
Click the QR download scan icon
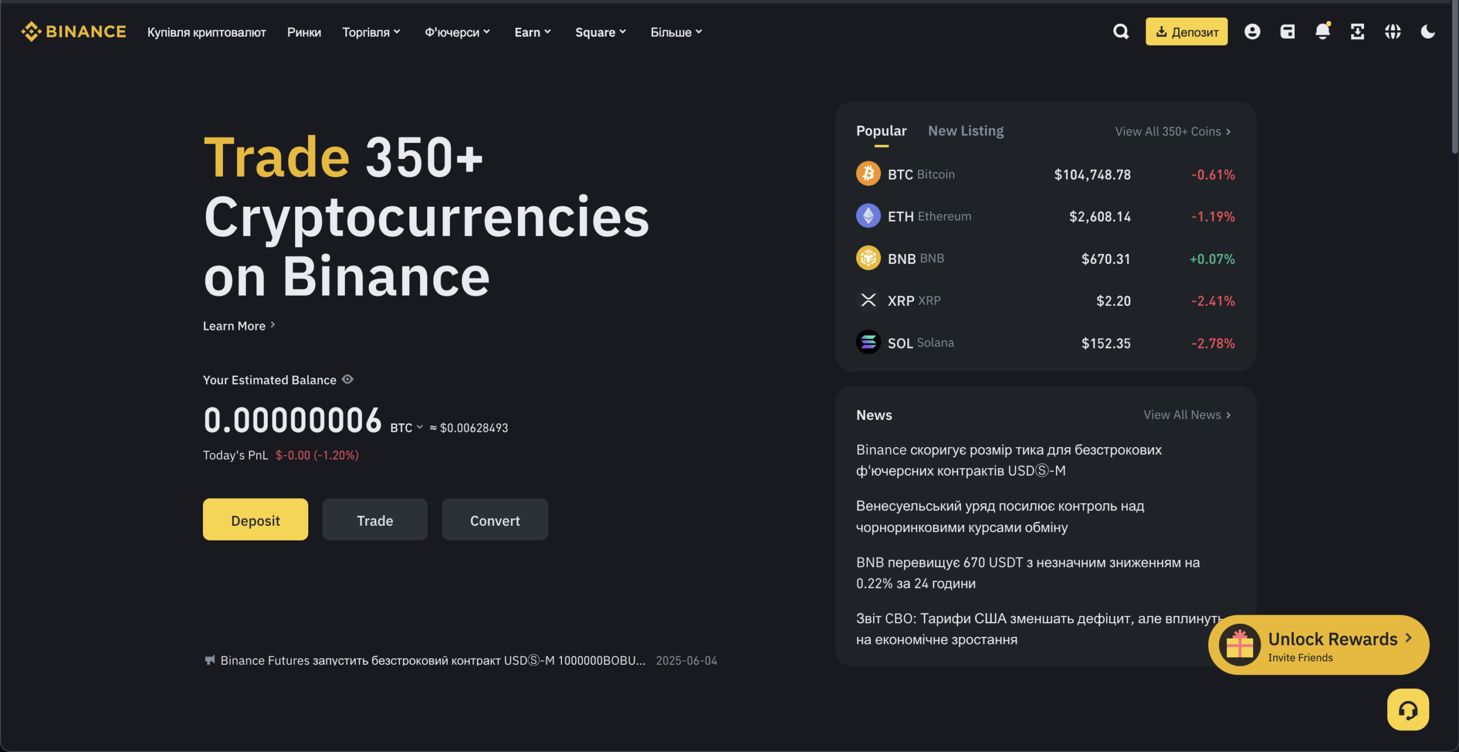(1358, 31)
